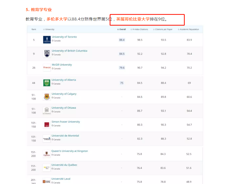This screenshot has height=184, width=242.
Task: Open the University of Toronto link
Action: (64, 37)
